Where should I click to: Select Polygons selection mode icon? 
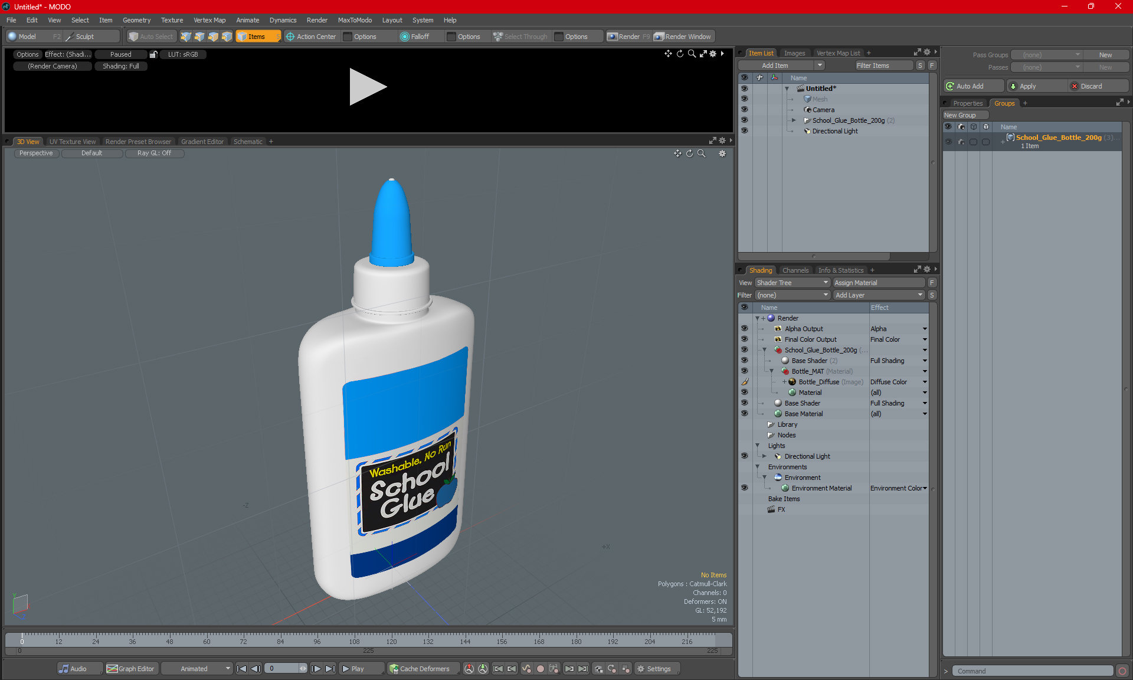coord(213,37)
